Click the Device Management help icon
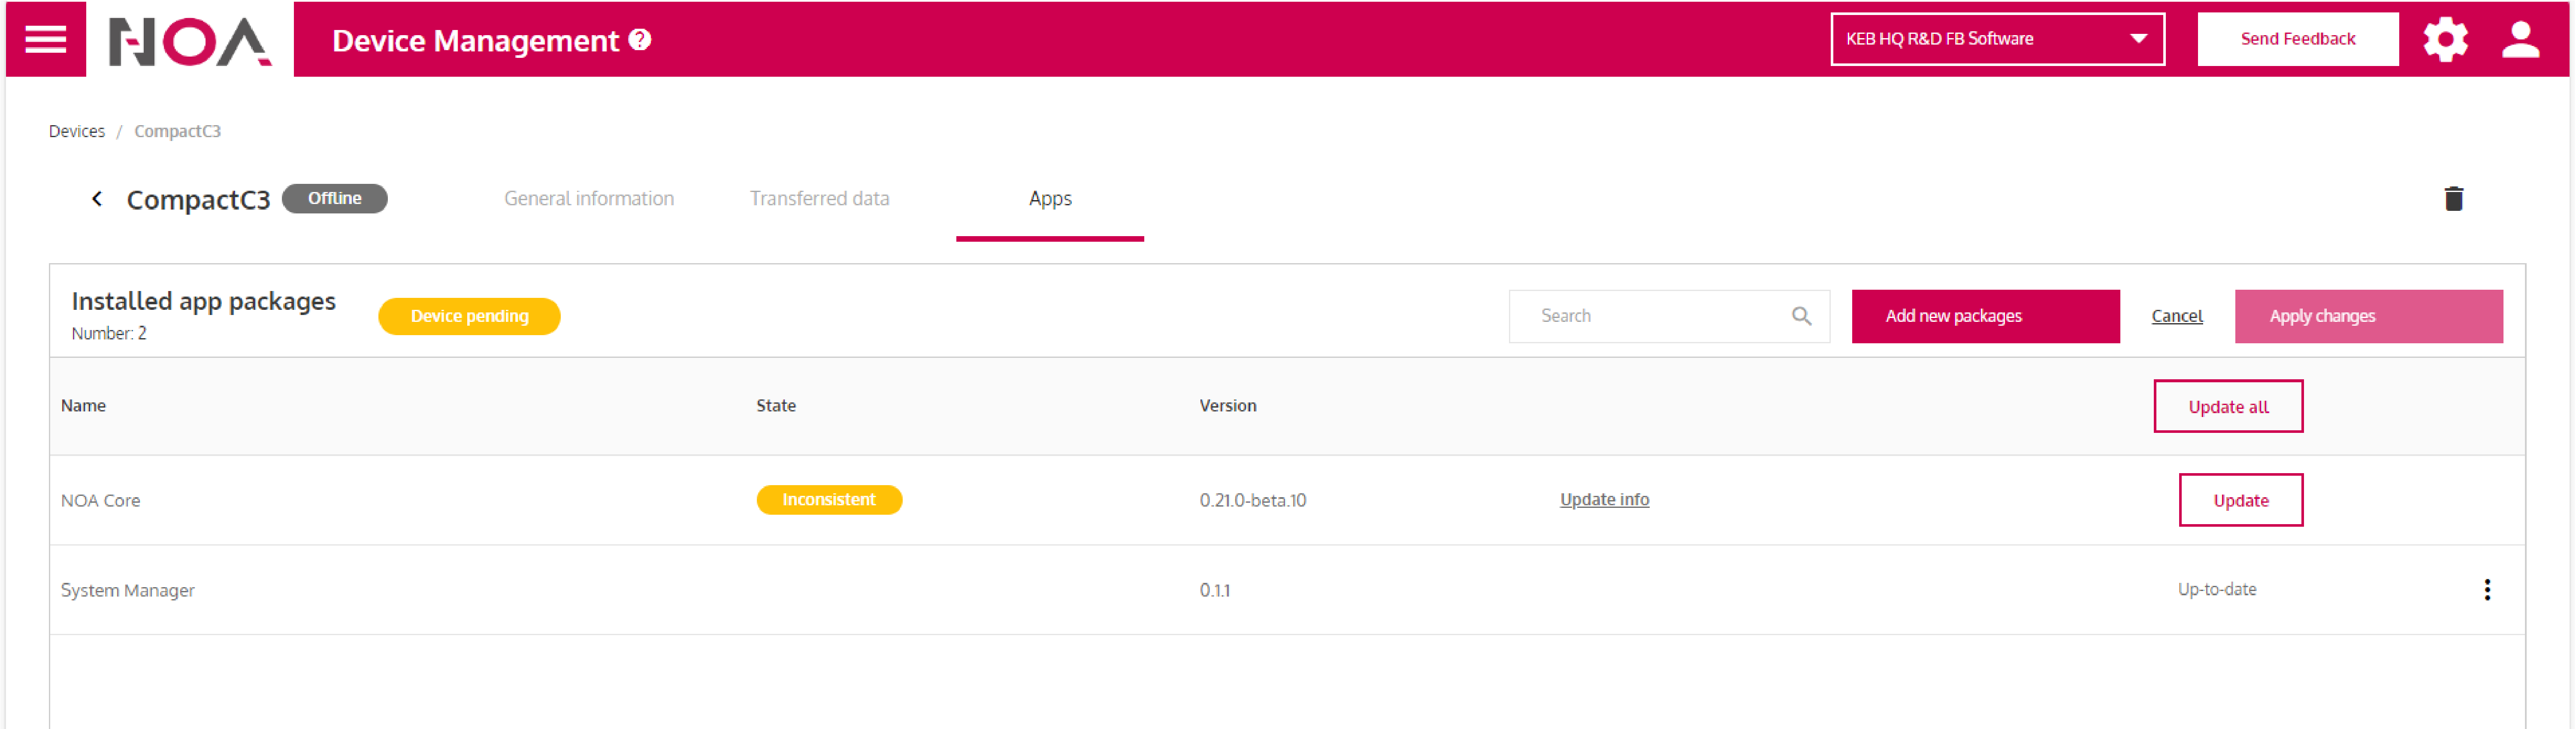This screenshot has height=729, width=2576. (x=640, y=40)
